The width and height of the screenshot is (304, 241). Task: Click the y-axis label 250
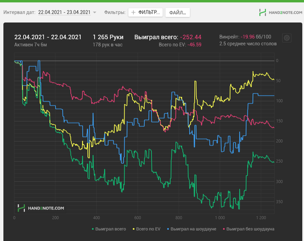pos(279,161)
